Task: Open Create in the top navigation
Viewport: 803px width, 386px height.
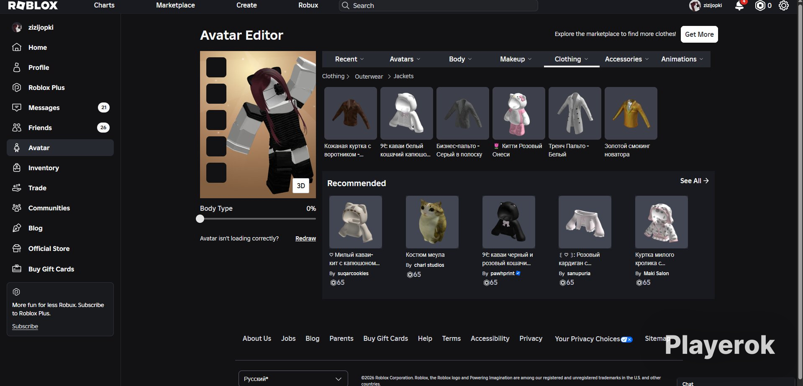Action: [x=246, y=5]
